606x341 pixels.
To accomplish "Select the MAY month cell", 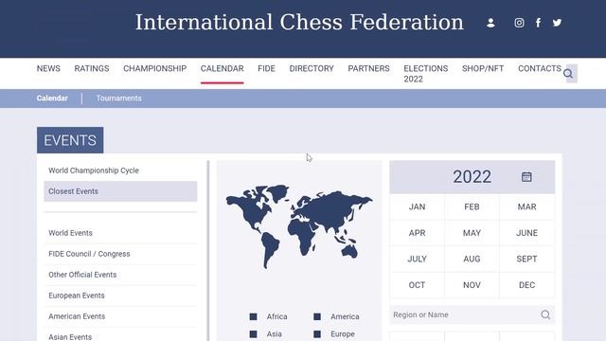I will (472, 233).
